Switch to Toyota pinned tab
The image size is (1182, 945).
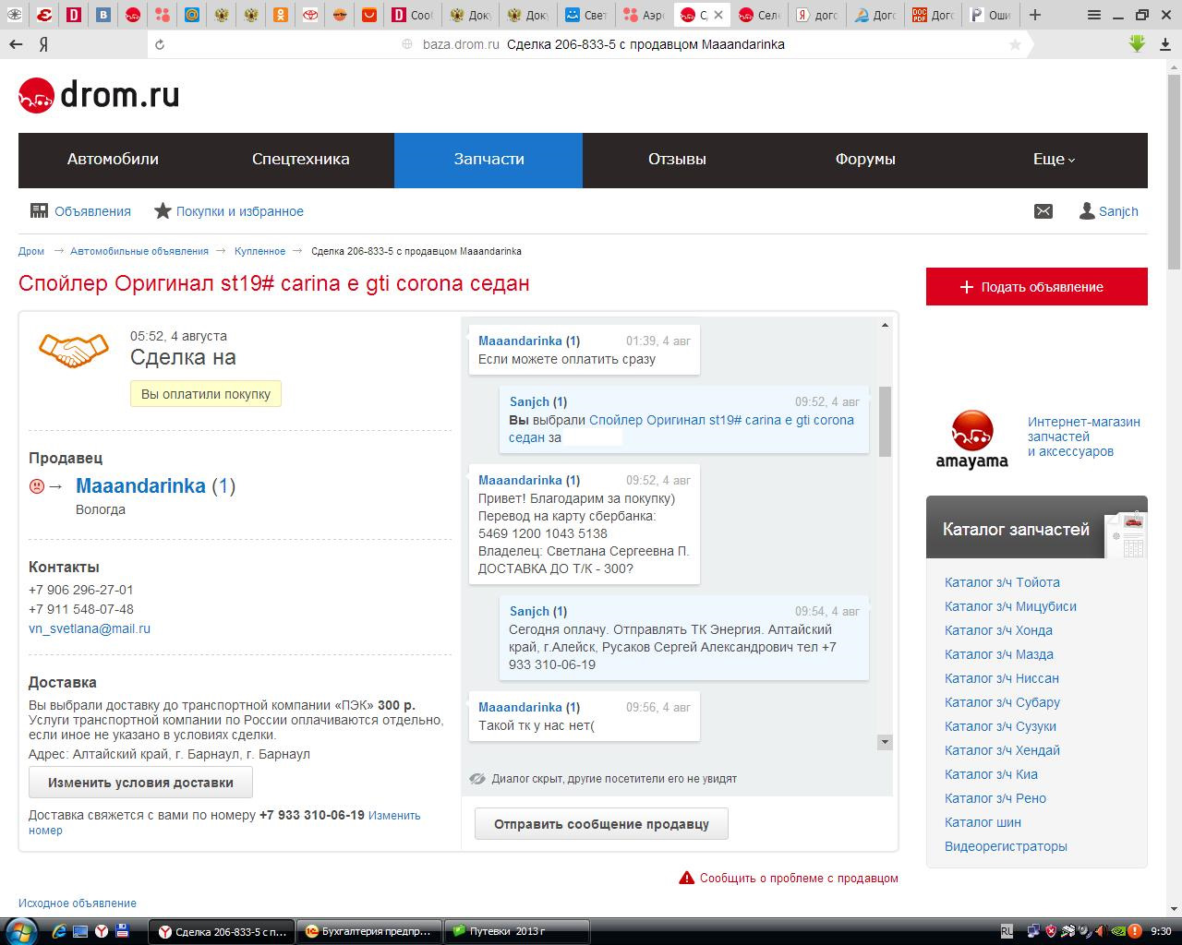pos(310,15)
